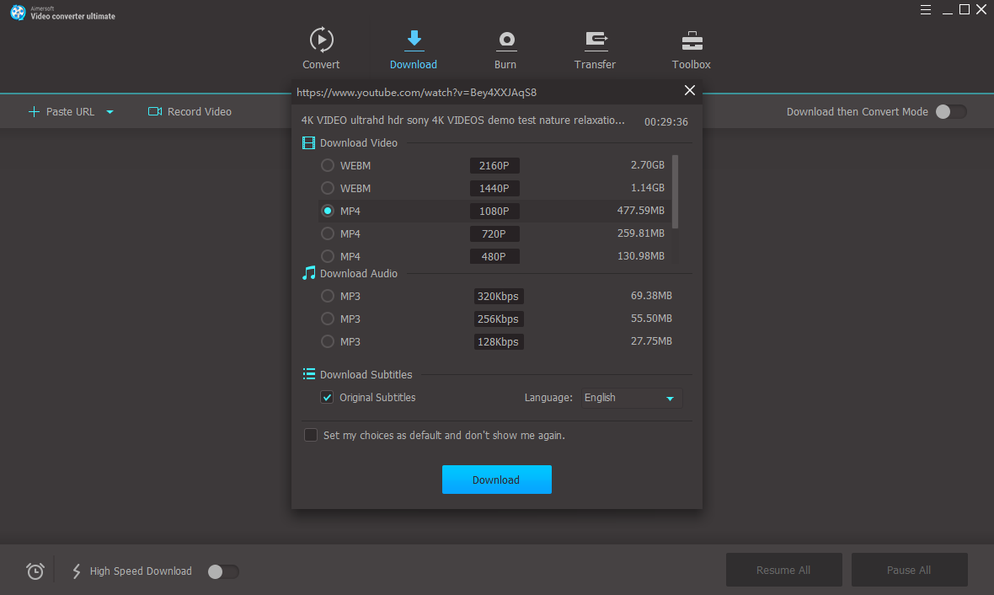
Task: Select MP4 1080P video option
Action: (327, 211)
